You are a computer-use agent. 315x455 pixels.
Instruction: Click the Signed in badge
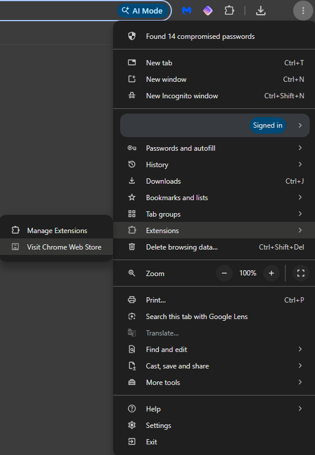tap(267, 125)
